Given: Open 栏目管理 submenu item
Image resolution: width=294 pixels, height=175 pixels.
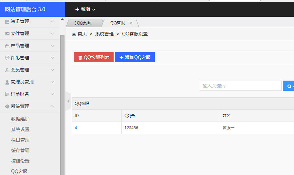Looking at the screenshot, I should pos(20,140).
